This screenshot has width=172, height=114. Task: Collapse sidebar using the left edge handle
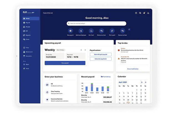tap(17, 56)
